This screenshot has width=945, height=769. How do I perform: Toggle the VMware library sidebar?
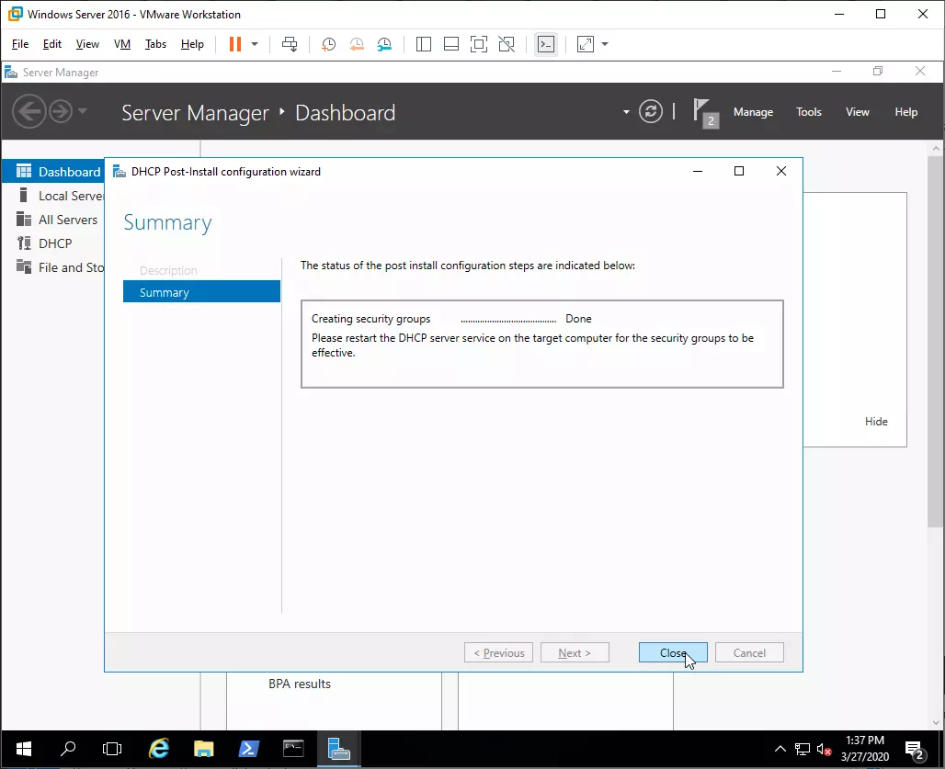point(424,44)
